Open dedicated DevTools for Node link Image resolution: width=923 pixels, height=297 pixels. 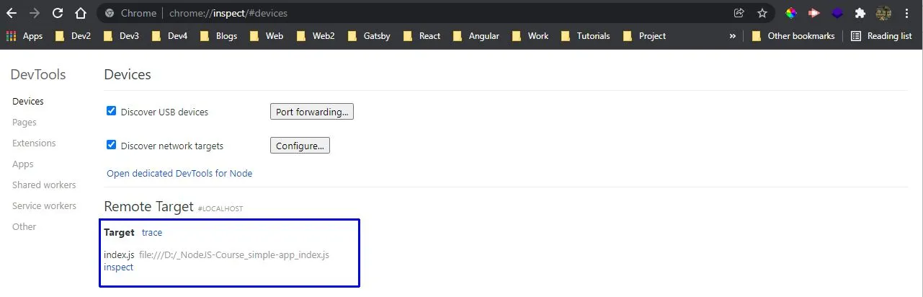click(179, 174)
